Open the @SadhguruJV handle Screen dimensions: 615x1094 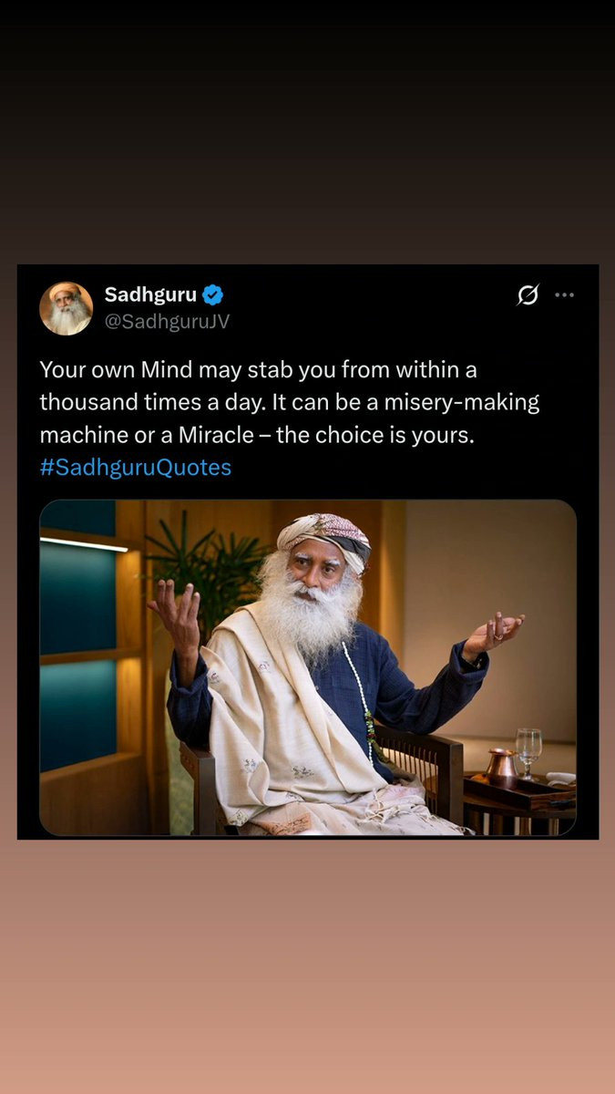click(x=167, y=321)
